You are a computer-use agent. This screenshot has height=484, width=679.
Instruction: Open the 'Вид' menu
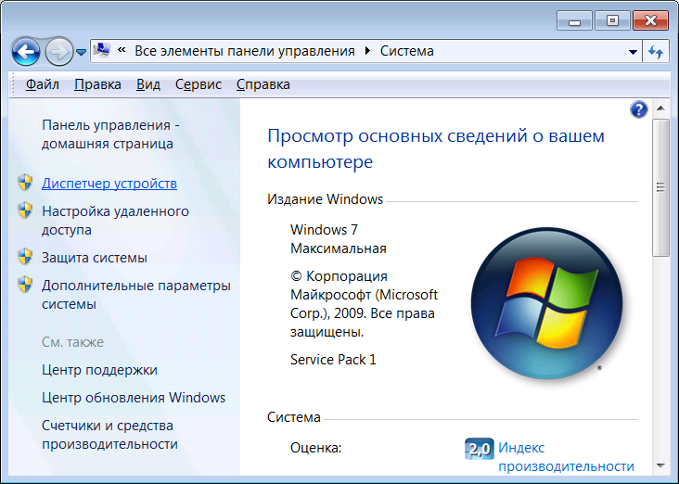point(148,84)
